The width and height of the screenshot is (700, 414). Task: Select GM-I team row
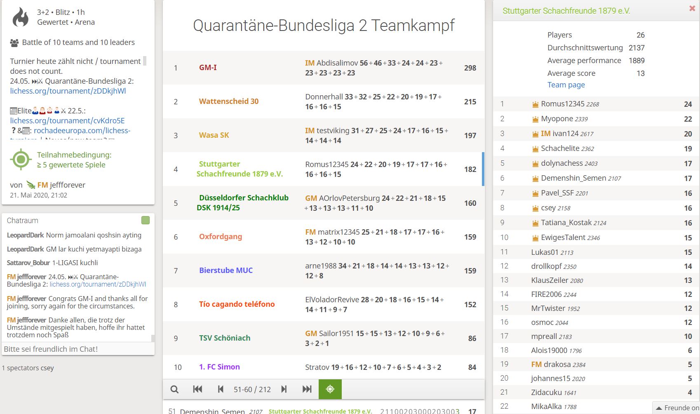click(324, 68)
